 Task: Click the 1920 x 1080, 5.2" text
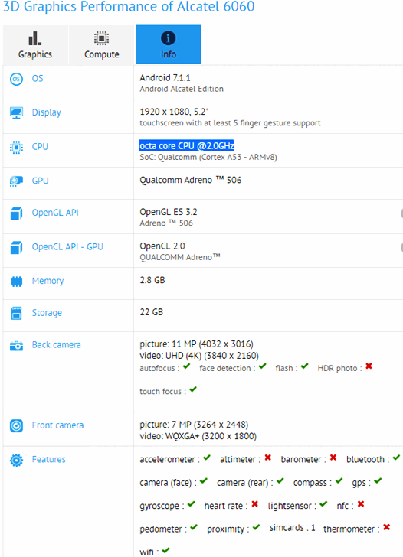tap(174, 112)
